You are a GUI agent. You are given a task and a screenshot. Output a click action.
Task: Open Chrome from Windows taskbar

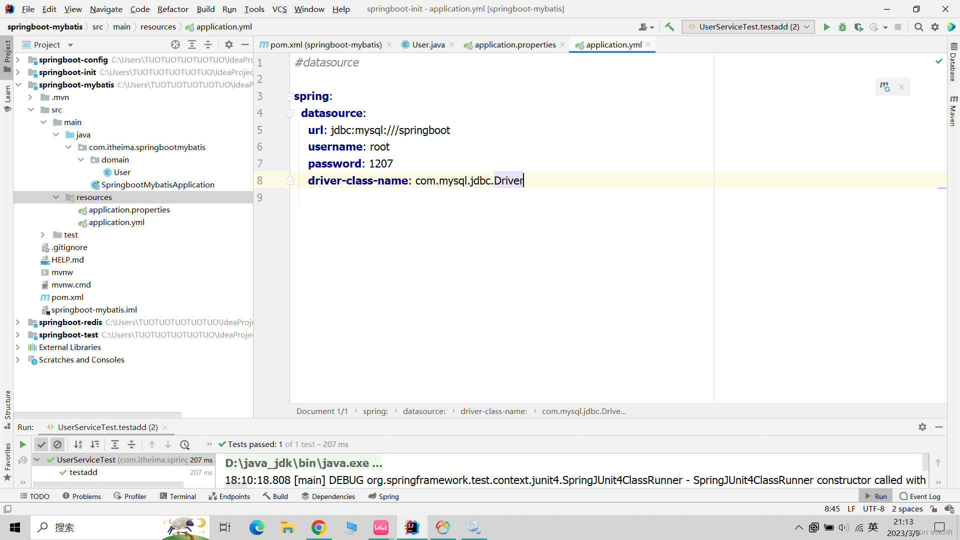coord(318,527)
